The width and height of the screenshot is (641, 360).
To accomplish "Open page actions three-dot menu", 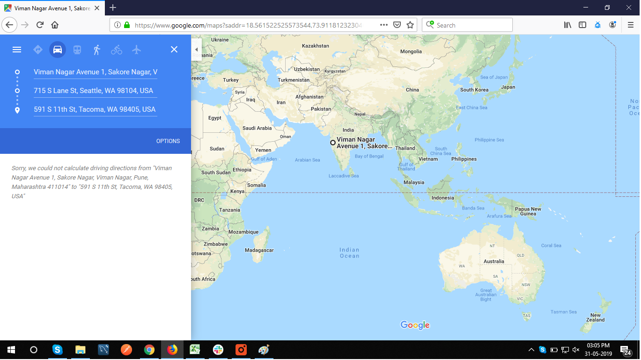I will [x=384, y=25].
